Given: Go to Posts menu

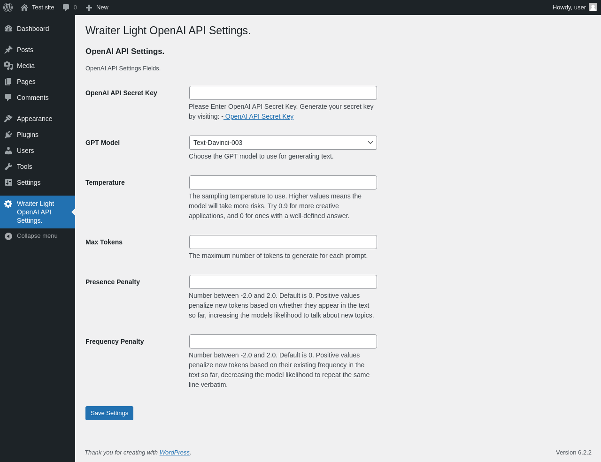Looking at the screenshot, I should point(25,50).
